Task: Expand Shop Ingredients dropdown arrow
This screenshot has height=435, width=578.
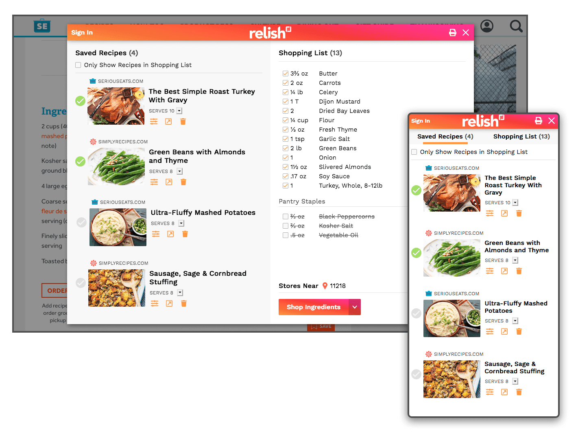Action: point(355,307)
